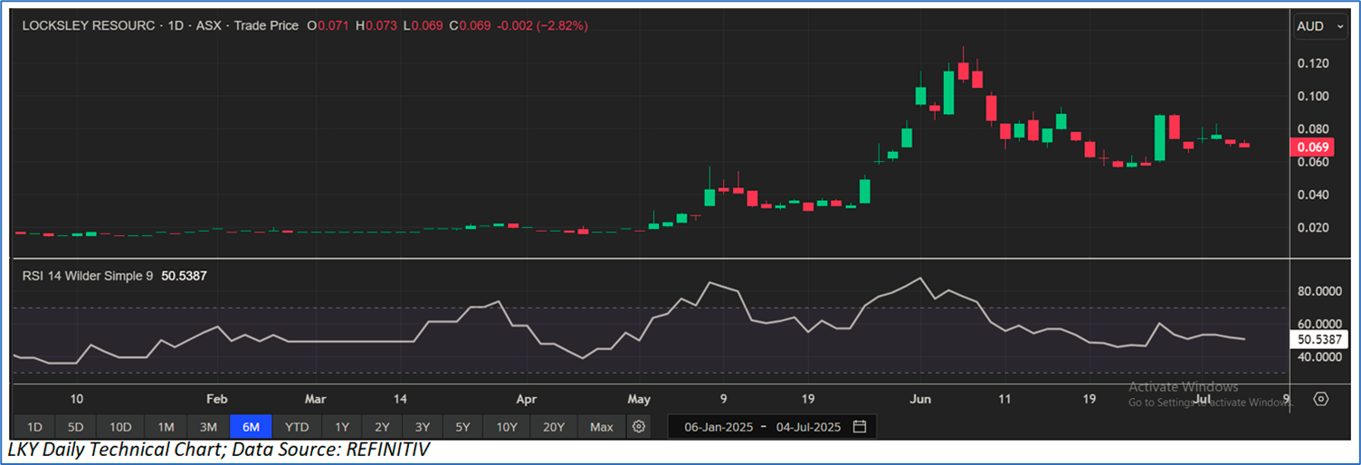Select the 10Y time range
The image size is (1361, 465).
click(x=506, y=427)
